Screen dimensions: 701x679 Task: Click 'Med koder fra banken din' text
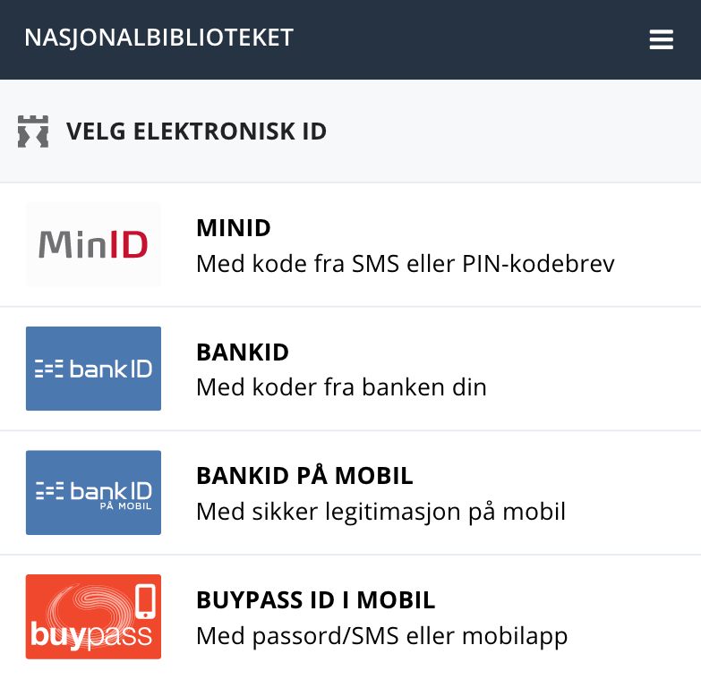point(342,386)
